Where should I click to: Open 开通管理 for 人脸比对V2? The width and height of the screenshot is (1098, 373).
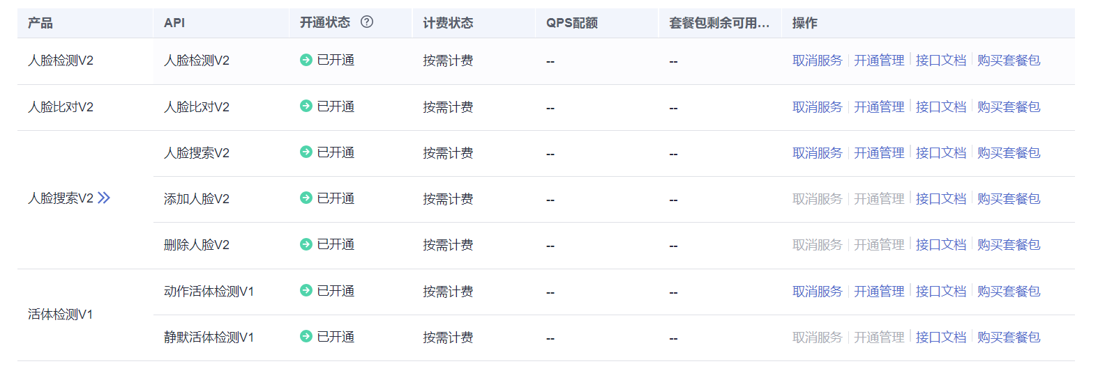(879, 107)
